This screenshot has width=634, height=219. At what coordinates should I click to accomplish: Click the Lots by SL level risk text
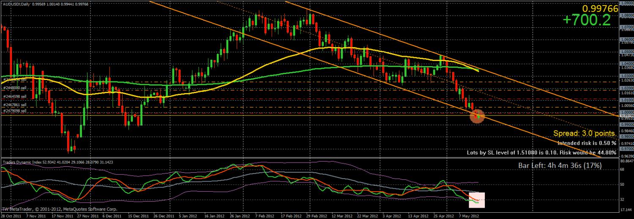coord(541,152)
